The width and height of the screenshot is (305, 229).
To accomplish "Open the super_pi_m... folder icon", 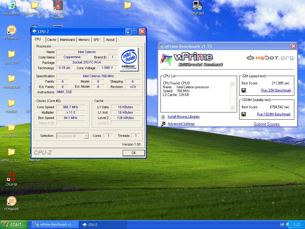I will coord(35,8).
